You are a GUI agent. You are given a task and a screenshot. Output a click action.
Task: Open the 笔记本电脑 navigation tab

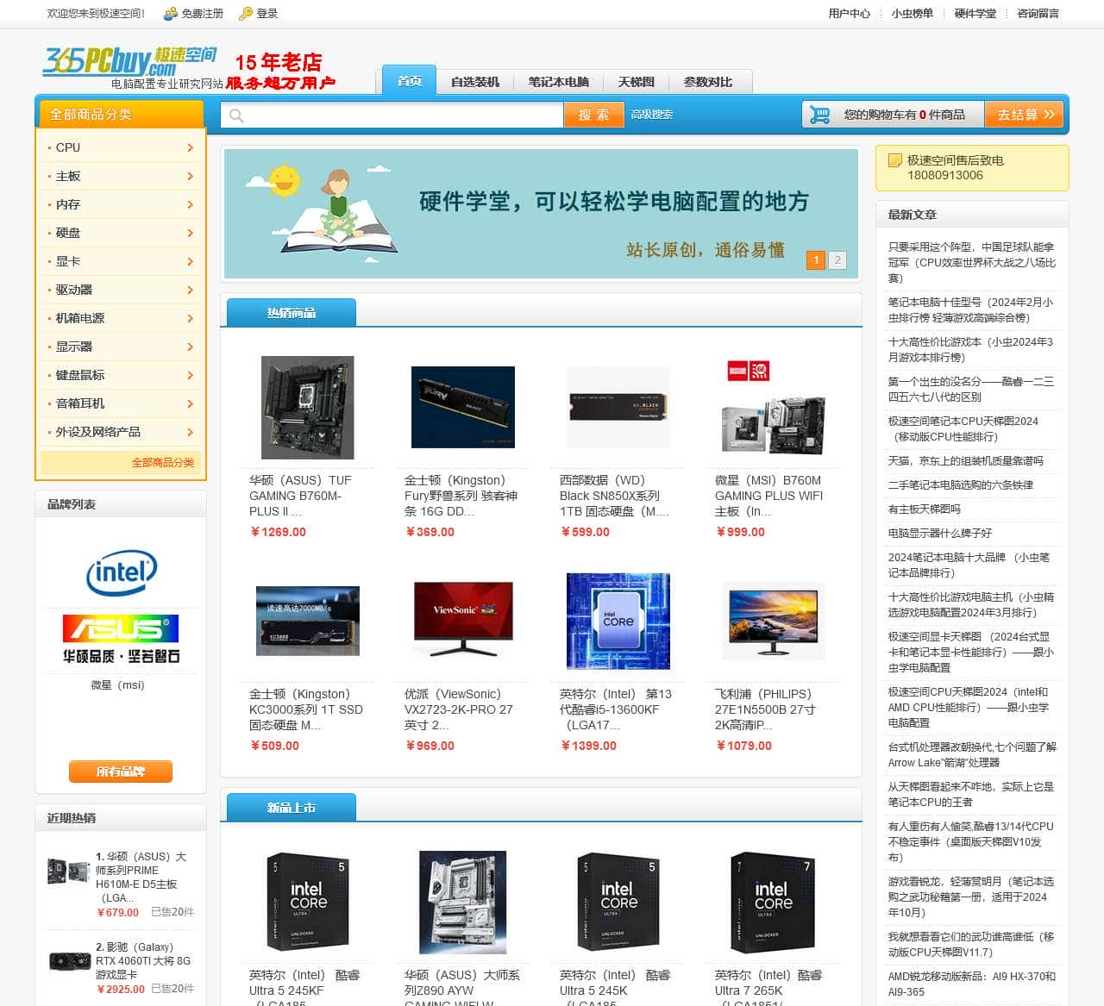pos(559,82)
